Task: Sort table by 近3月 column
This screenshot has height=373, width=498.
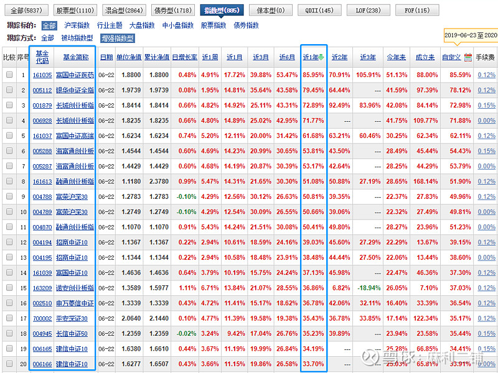Action: coord(261,57)
